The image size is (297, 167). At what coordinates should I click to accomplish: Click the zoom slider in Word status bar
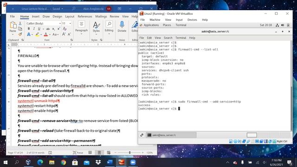[129, 153]
